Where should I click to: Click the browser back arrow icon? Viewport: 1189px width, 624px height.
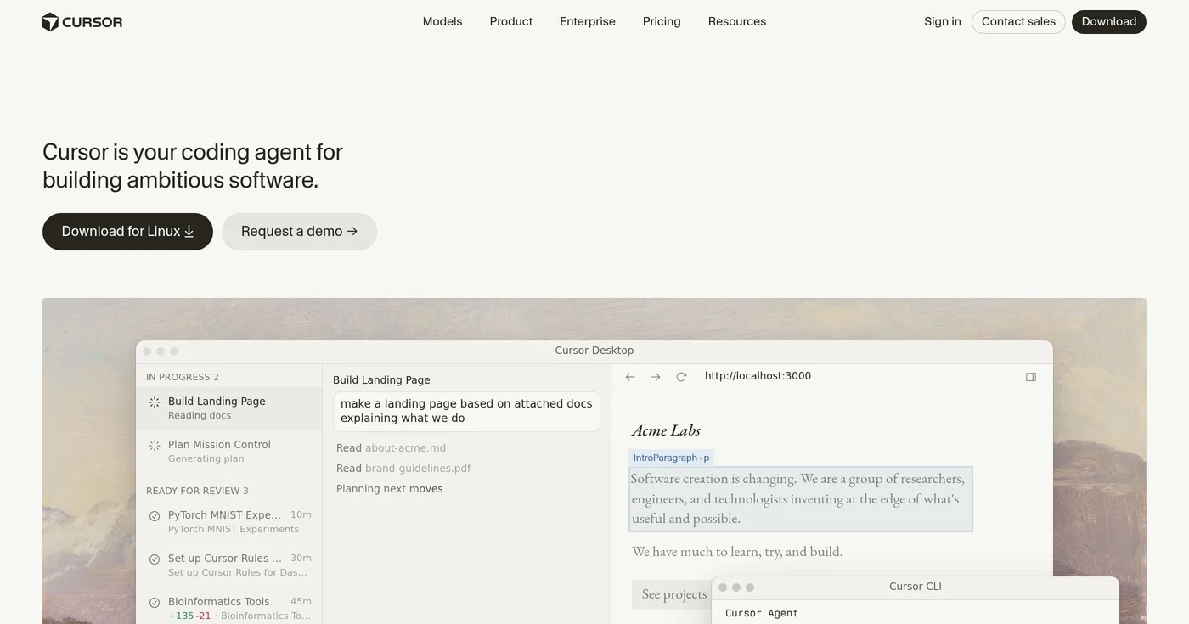point(630,377)
